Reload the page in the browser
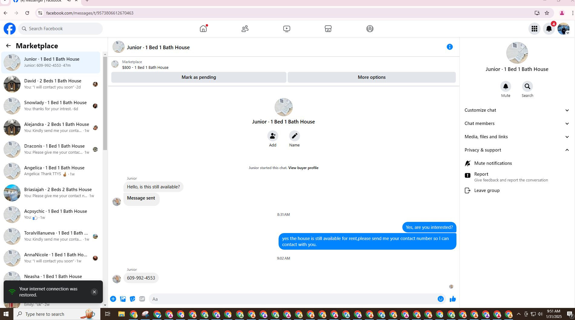The image size is (575, 320). [x=27, y=13]
